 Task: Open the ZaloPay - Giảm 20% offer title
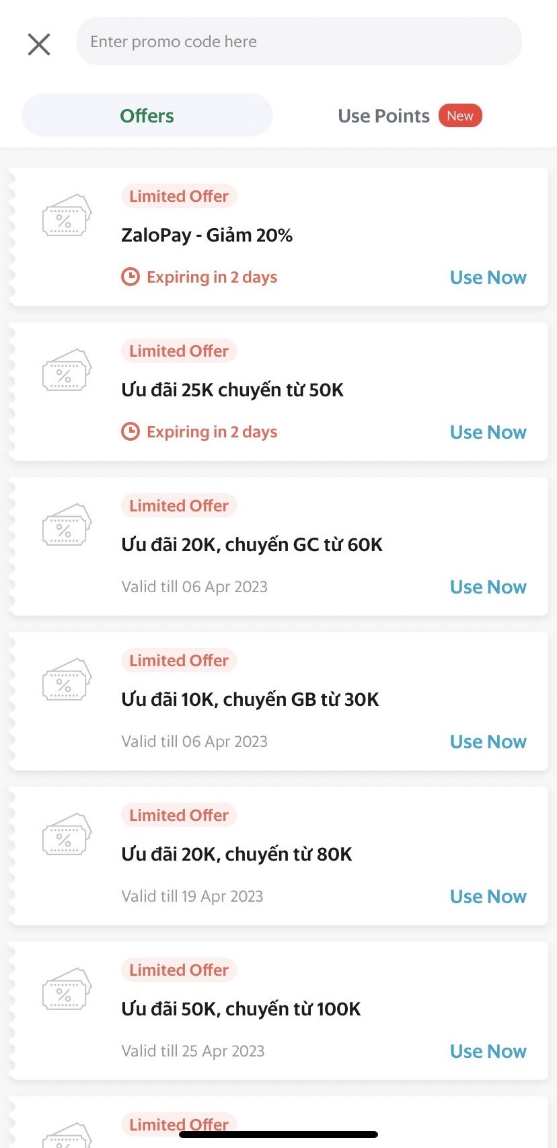pyautogui.click(x=207, y=236)
